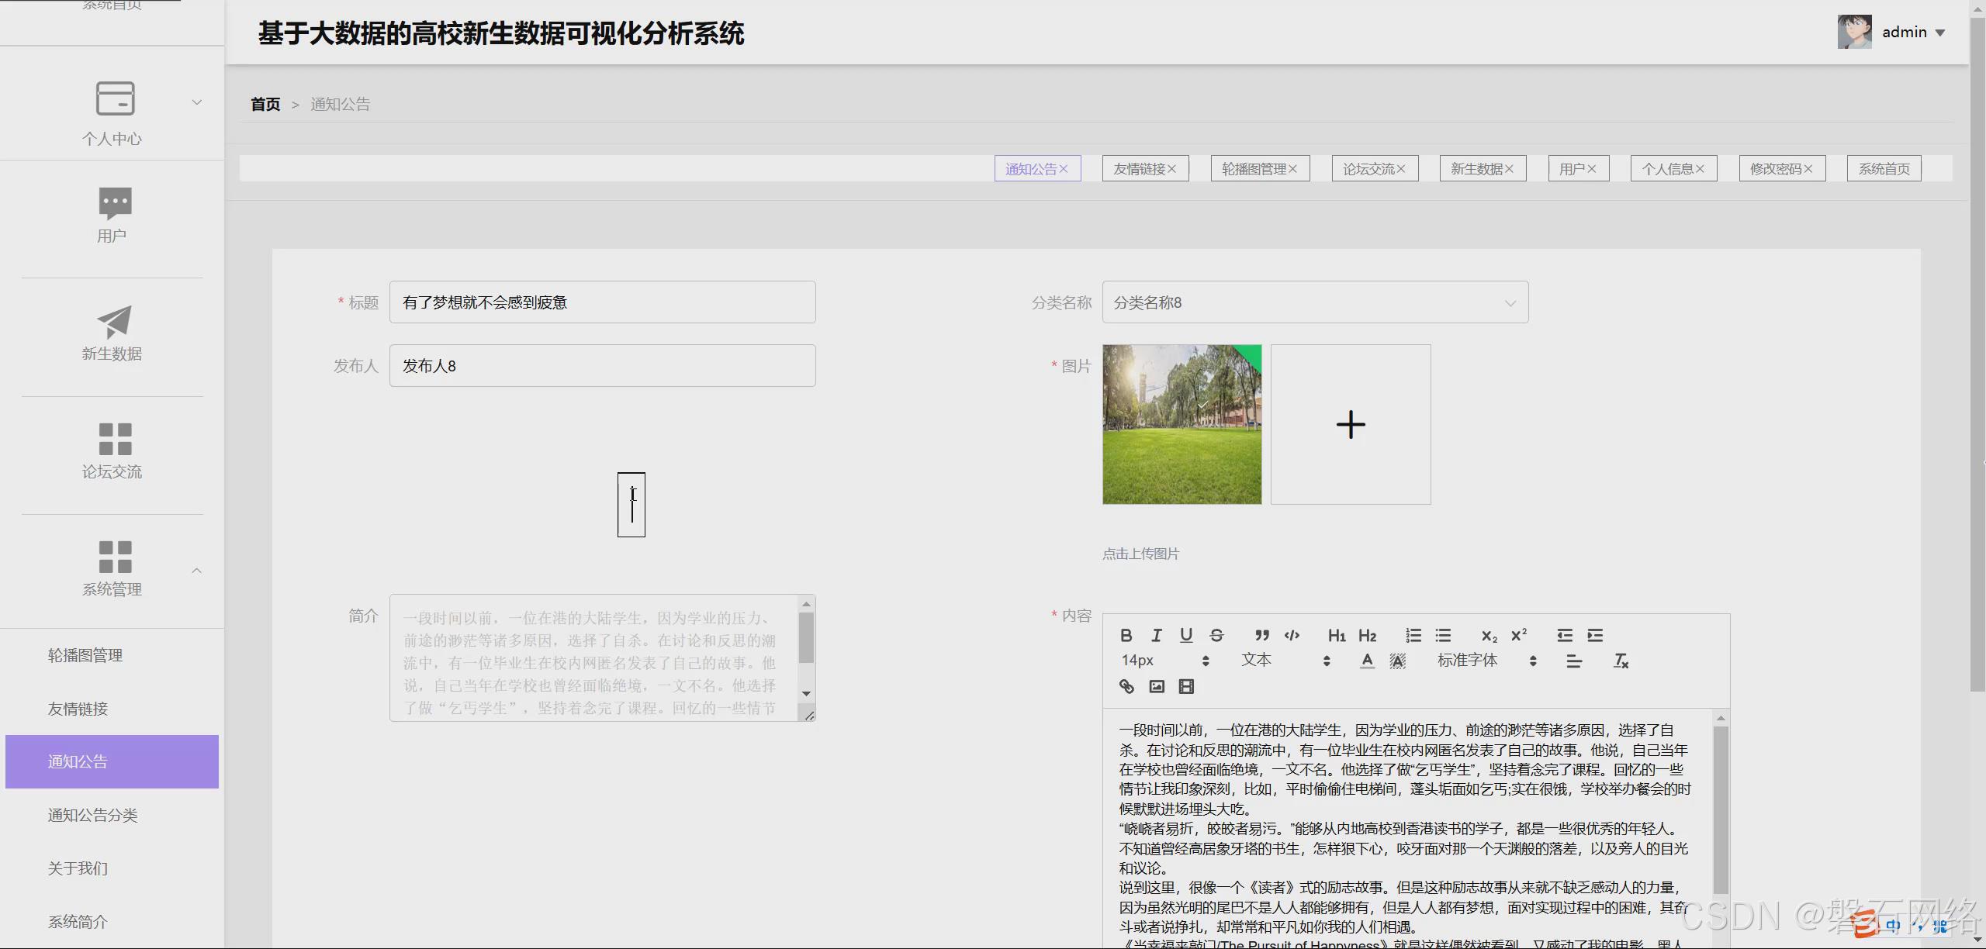Apply Heading 1 style
This screenshot has width=1986, height=949.
pyautogui.click(x=1337, y=636)
